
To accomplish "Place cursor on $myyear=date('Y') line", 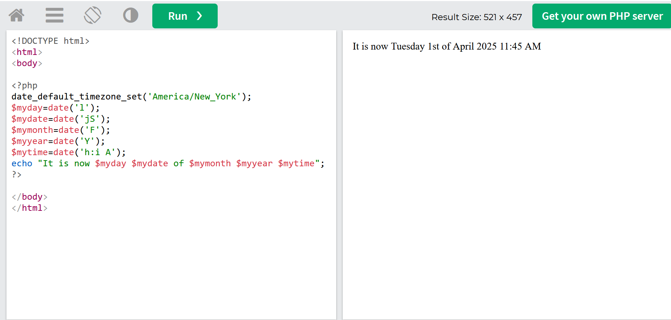I will (58, 141).
